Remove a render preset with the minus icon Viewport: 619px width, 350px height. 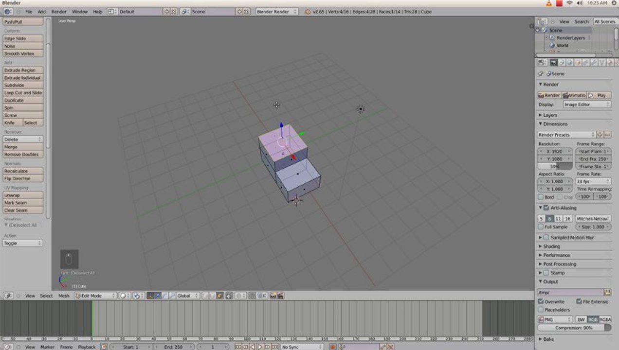click(608, 135)
